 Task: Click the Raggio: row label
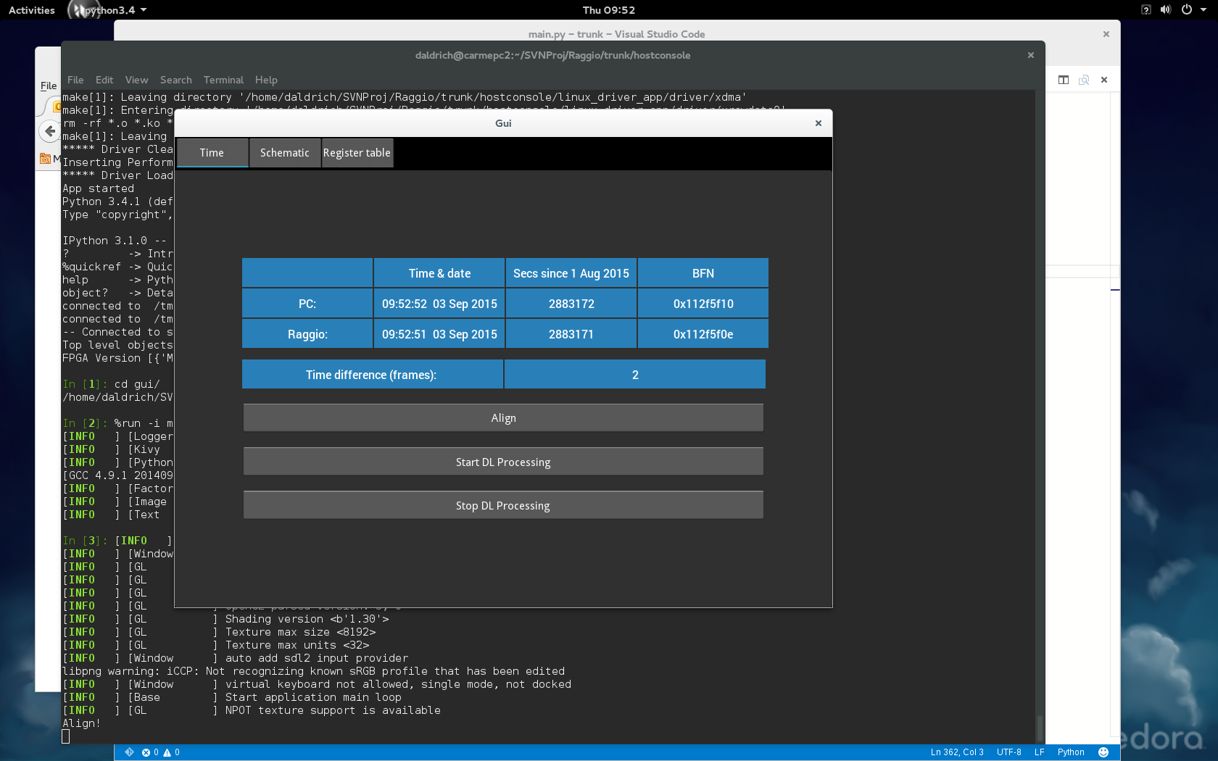307,334
